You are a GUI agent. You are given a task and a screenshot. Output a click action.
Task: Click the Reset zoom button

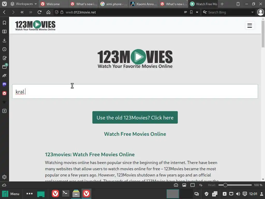[212, 185]
